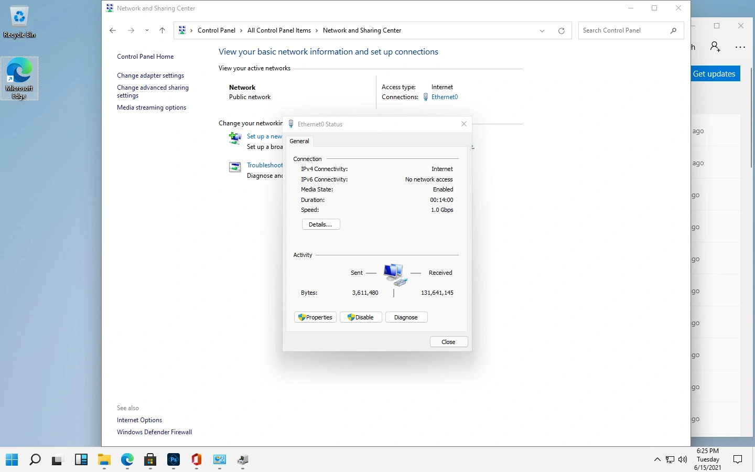Expand chevron after Control Panel breadcrumb
755x472 pixels.
241,30
